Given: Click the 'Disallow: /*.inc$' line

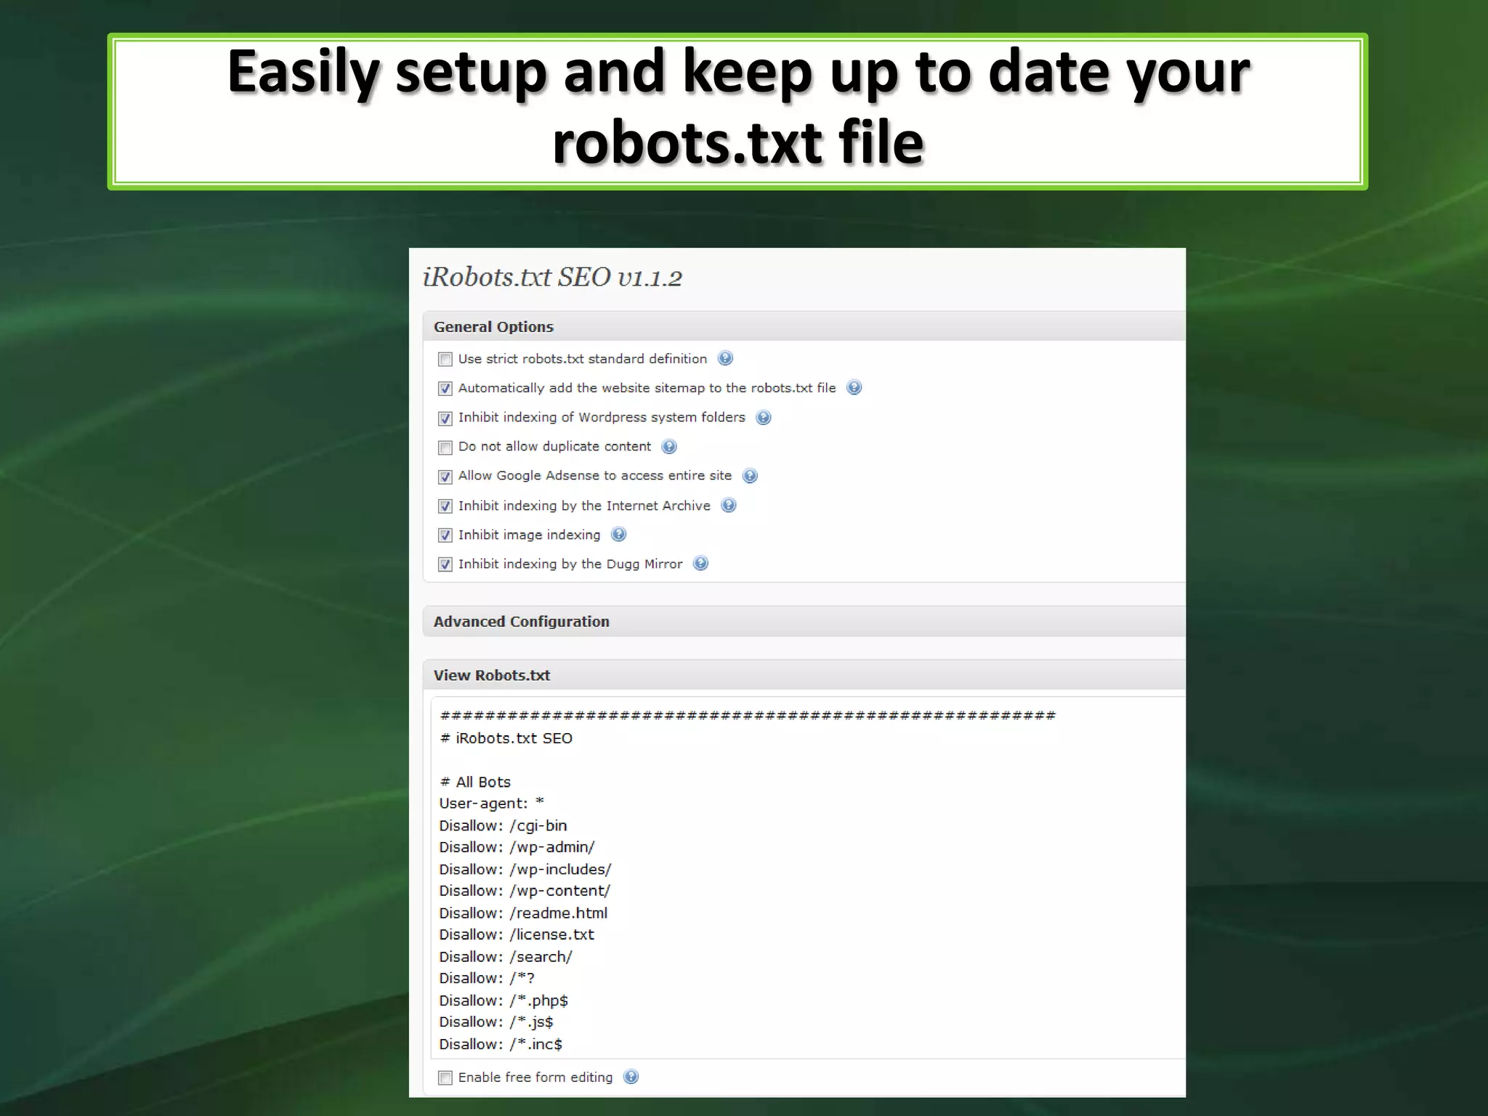Looking at the screenshot, I should pyautogui.click(x=501, y=1044).
